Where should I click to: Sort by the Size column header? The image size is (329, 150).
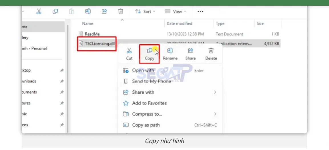click(x=260, y=23)
